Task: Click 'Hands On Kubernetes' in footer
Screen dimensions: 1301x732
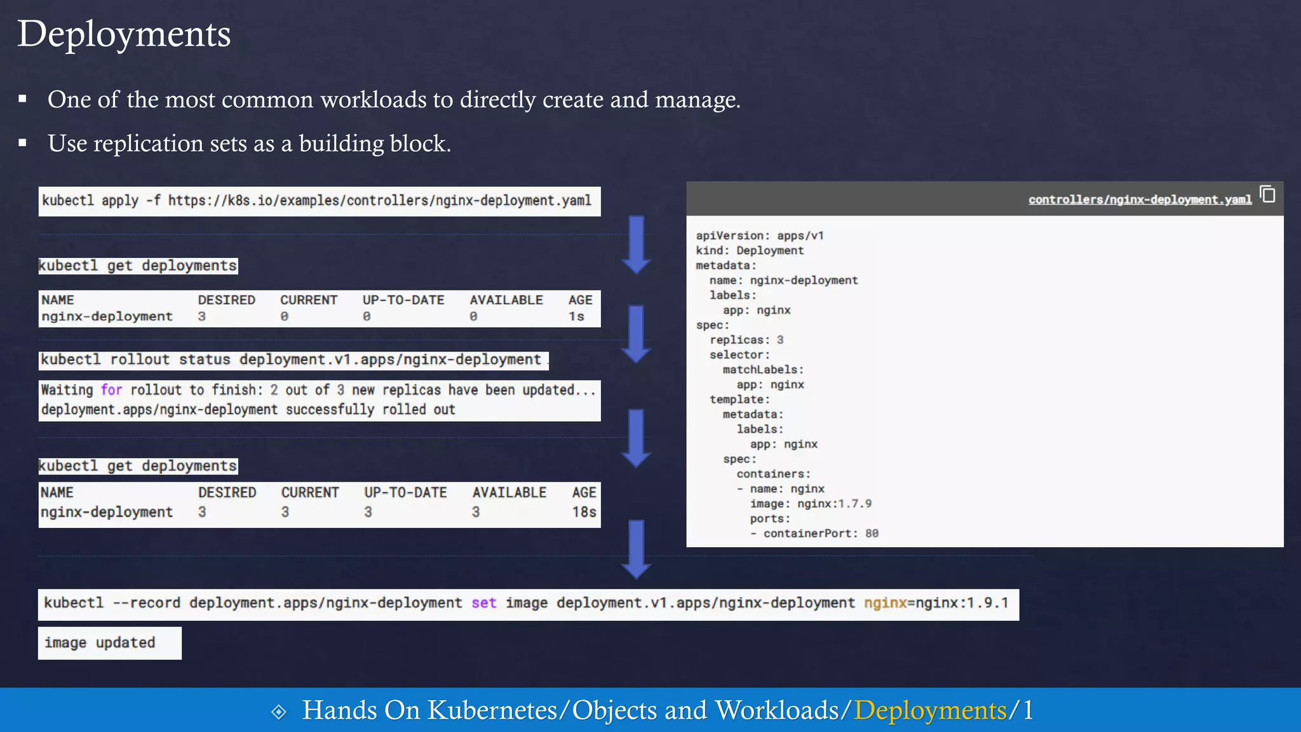Action: pyautogui.click(x=430, y=710)
